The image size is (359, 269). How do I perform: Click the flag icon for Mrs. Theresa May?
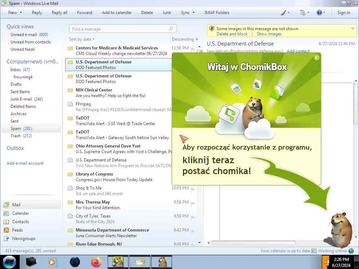(x=193, y=204)
